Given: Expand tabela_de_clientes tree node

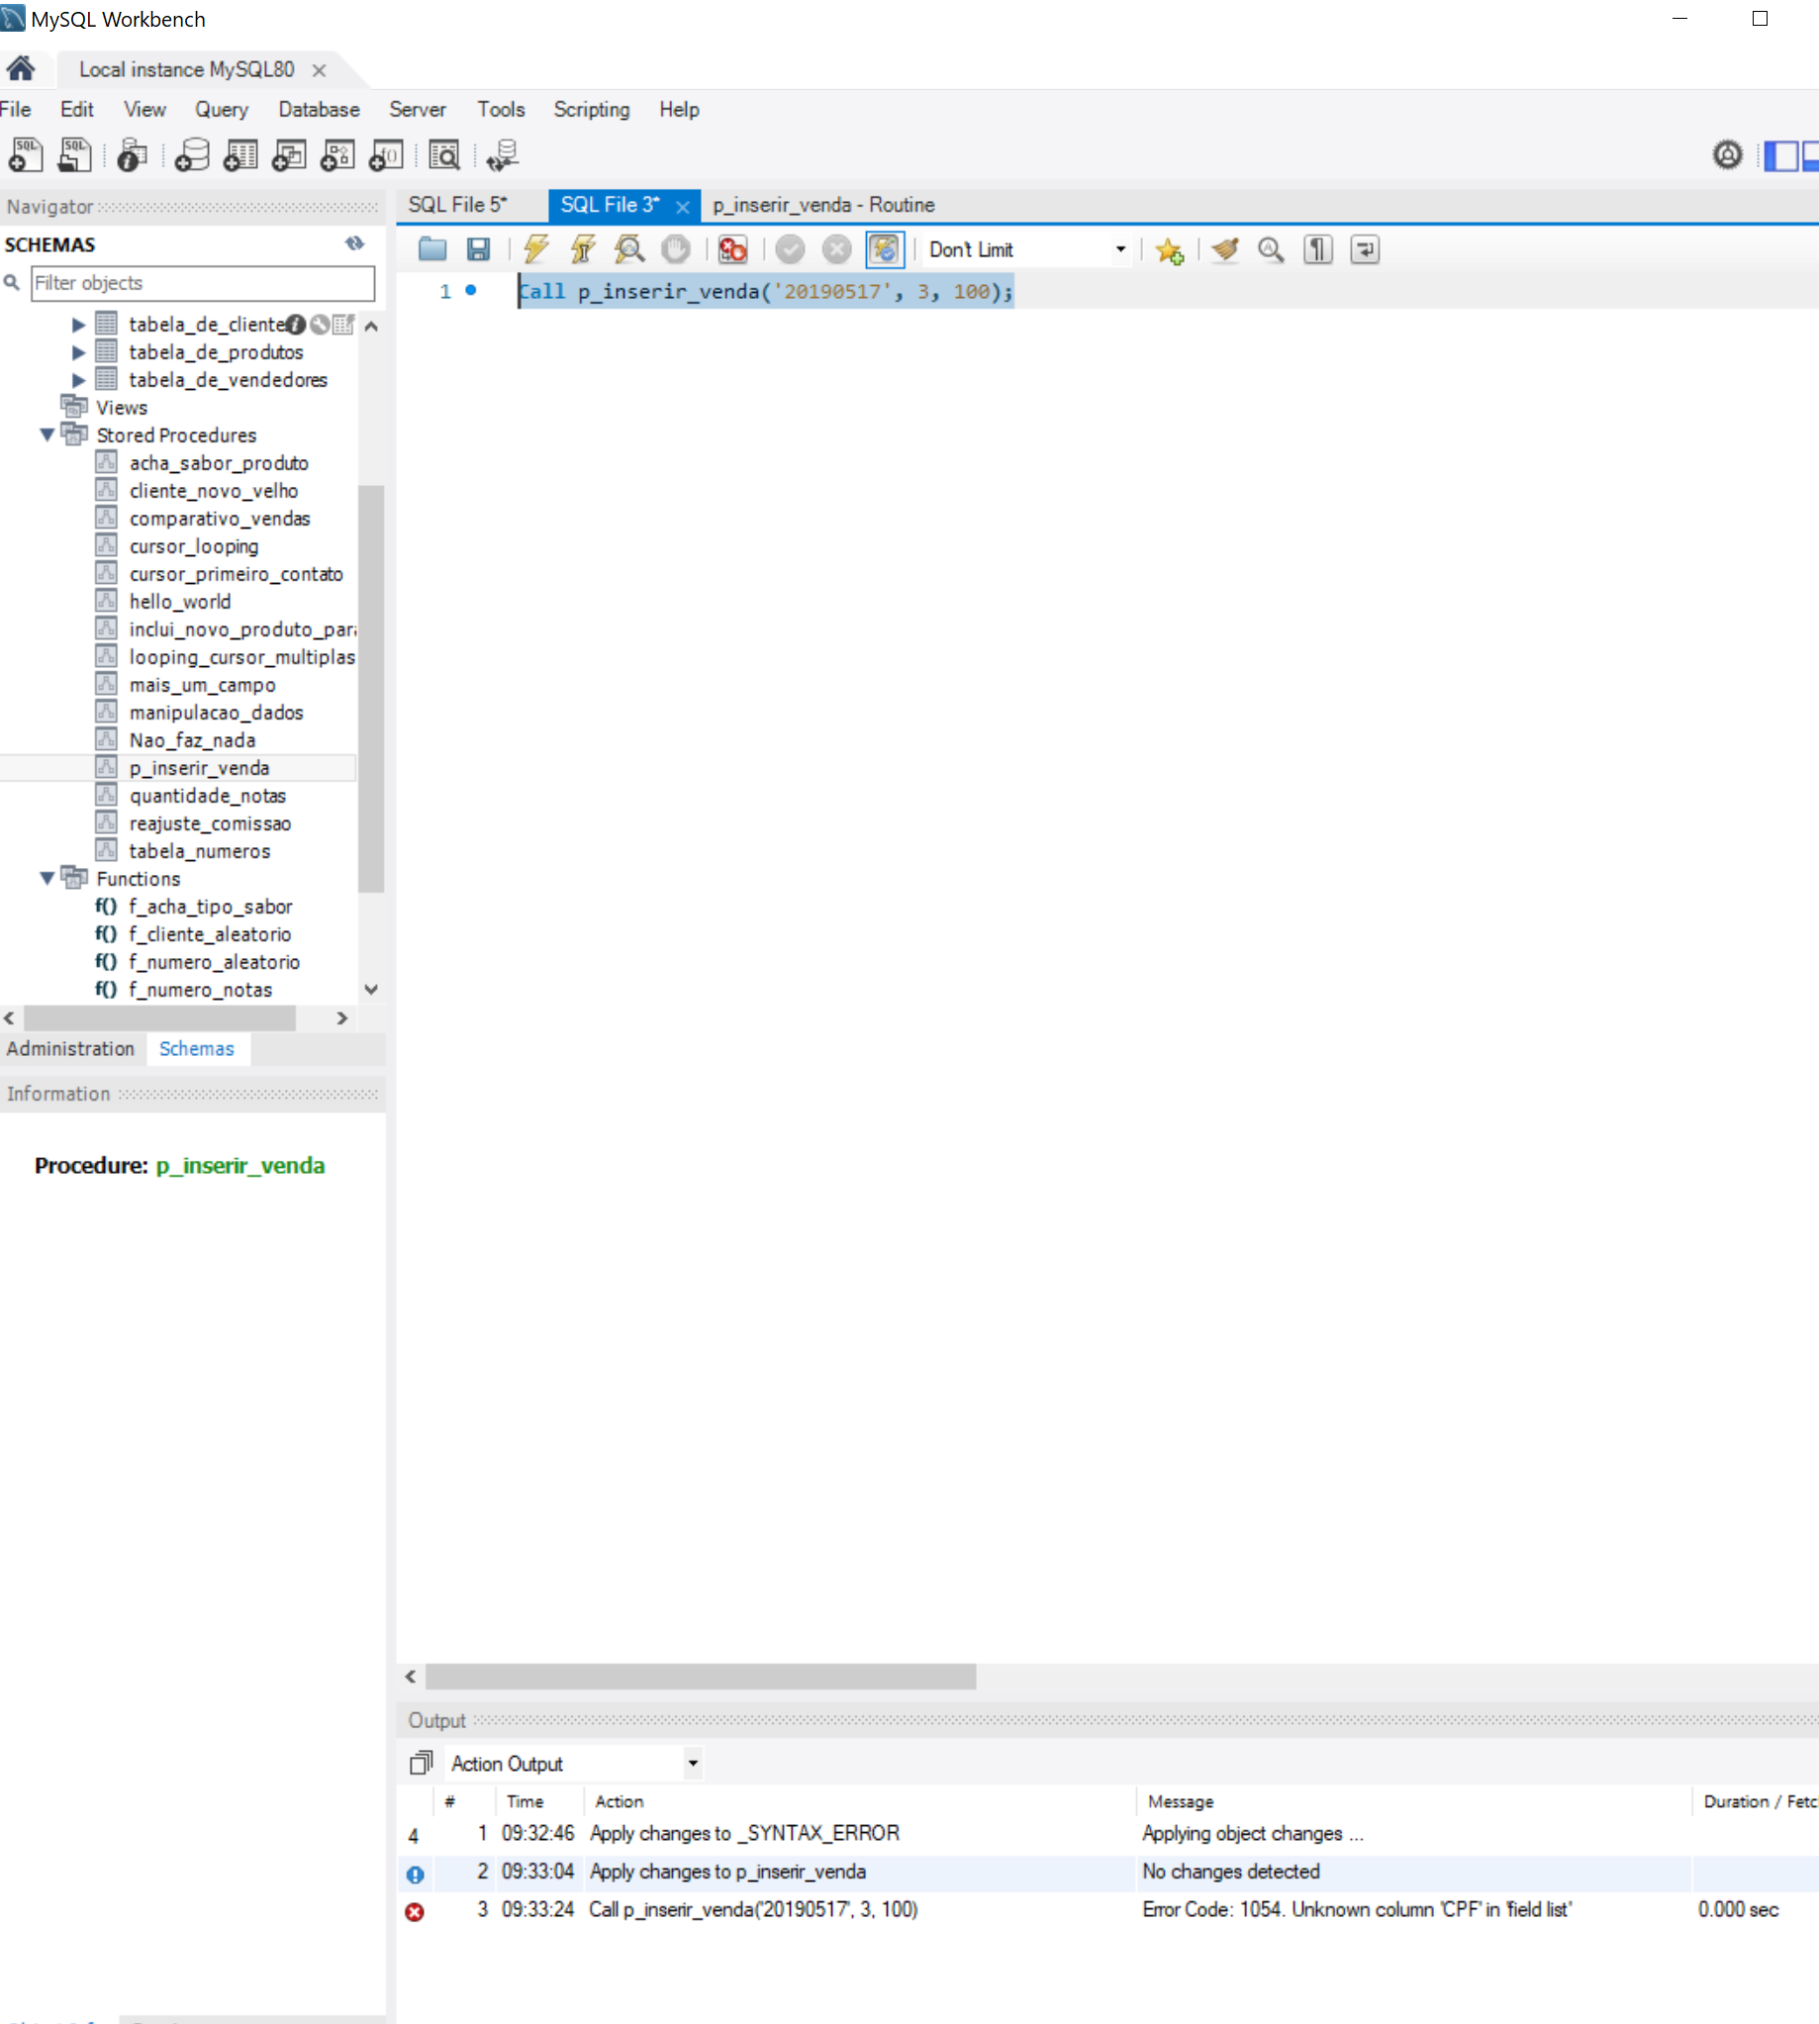Looking at the screenshot, I should 78,324.
